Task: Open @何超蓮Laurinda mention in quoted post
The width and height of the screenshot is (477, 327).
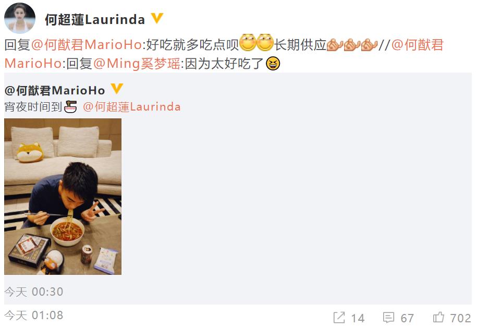Action: [132, 107]
